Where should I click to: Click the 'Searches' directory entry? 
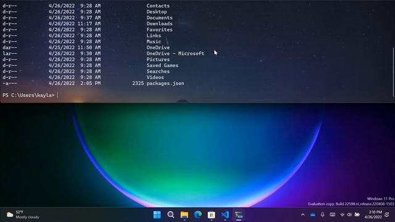tap(158, 72)
